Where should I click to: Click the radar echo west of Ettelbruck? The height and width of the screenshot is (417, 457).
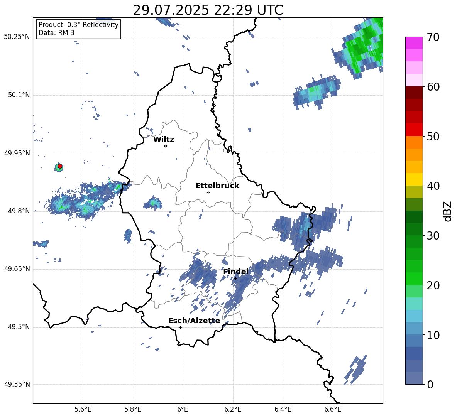tap(153, 203)
